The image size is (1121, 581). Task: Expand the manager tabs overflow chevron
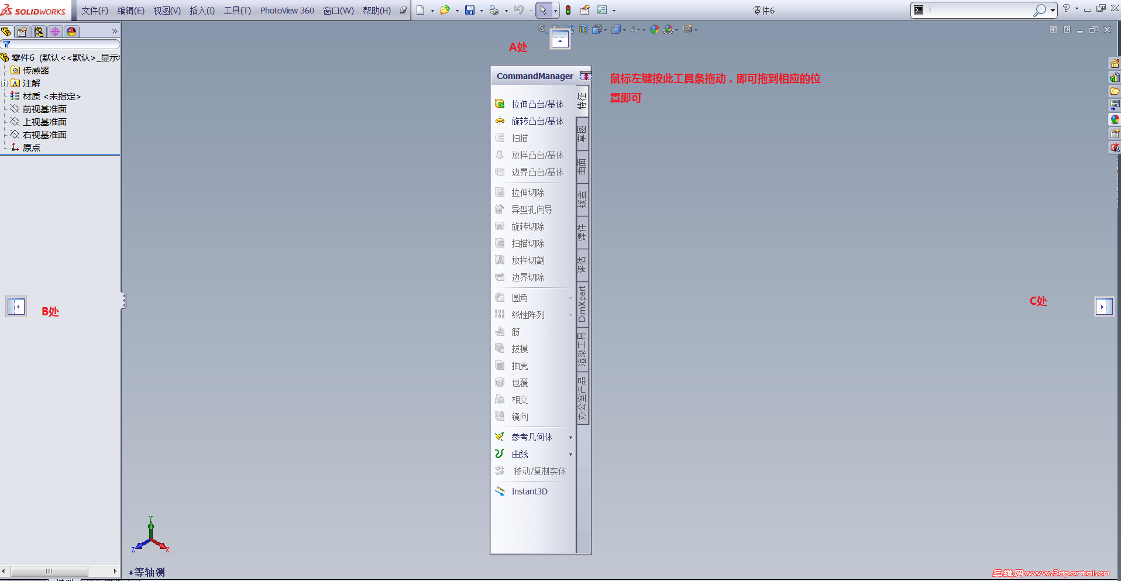click(x=115, y=32)
